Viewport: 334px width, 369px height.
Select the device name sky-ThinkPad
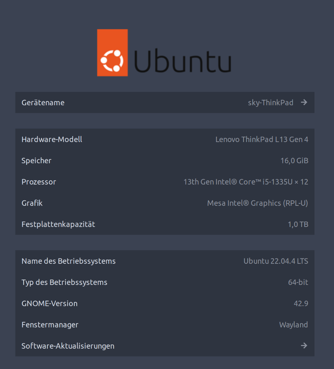click(x=271, y=103)
